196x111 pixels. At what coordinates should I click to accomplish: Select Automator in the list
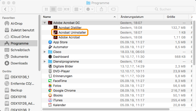click(x=61, y=47)
